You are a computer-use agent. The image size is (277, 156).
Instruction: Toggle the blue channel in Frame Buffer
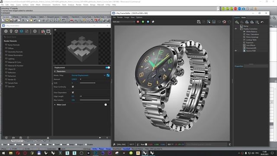[x=148, y=22]
